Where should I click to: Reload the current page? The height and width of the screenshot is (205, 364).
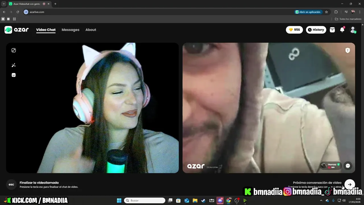[18, 12]
